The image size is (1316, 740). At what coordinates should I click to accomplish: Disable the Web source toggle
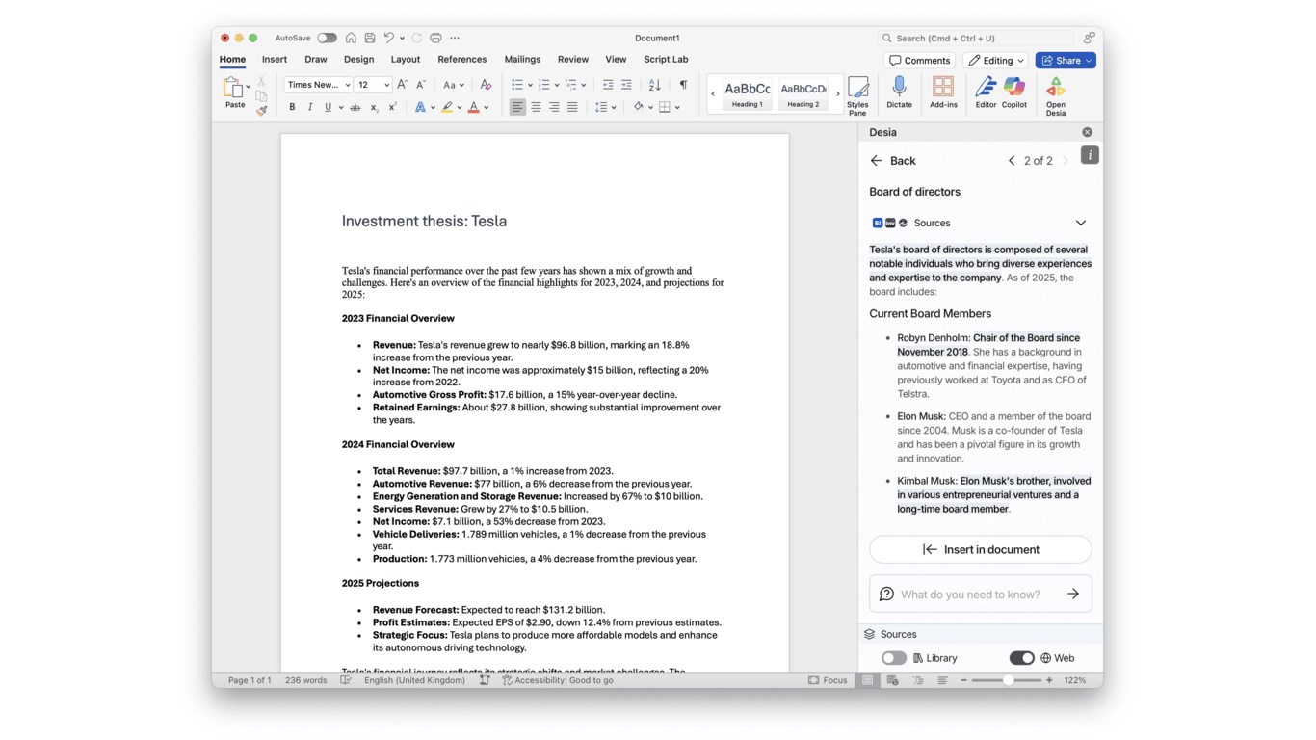click(x=1021, y=658)
